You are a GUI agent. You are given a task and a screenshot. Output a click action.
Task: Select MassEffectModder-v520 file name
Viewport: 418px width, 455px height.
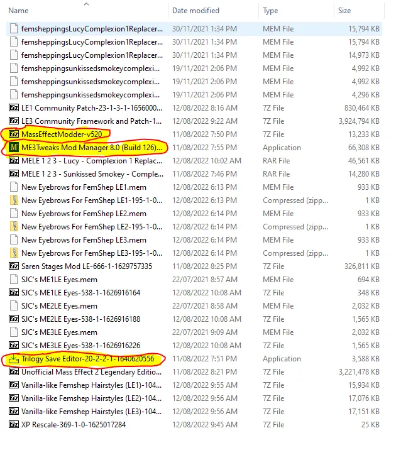click(x=62, y=134)
